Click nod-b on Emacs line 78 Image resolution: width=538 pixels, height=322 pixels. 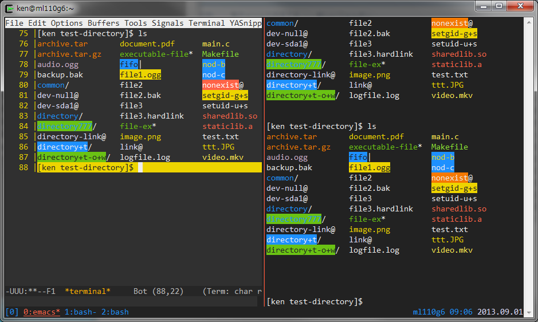(213, 65)
